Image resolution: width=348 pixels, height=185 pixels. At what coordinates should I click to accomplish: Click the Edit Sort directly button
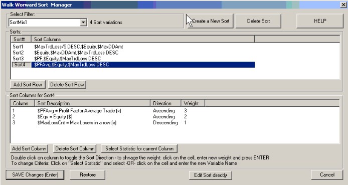[x=211, y=175]
